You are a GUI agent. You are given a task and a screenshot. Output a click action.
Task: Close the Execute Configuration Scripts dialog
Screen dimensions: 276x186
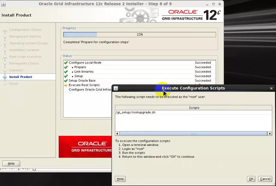click(271, 88)
